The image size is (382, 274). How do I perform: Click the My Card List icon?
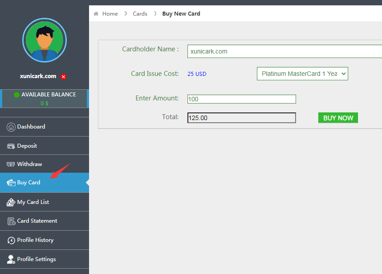point(11,202)
